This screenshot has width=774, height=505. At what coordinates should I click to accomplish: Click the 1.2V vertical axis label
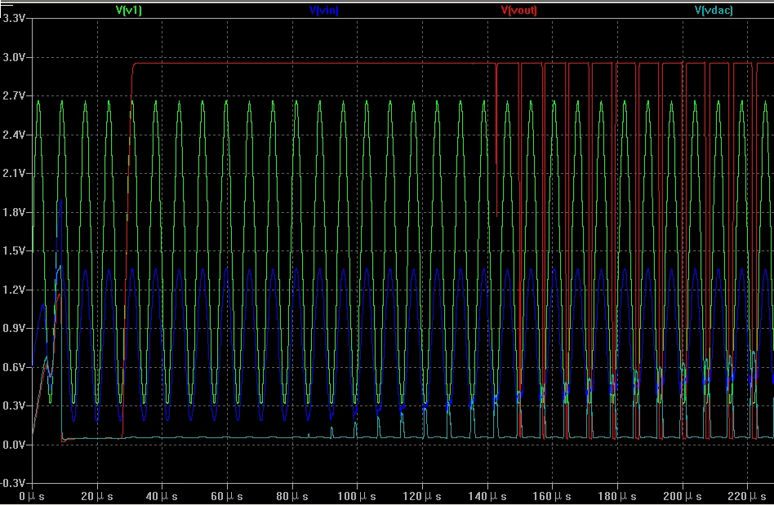(14, 290)
